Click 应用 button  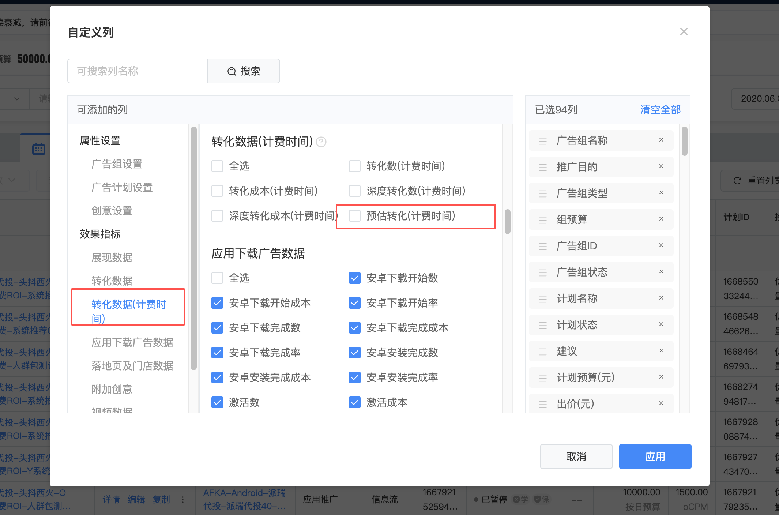(x=655, y=456)
